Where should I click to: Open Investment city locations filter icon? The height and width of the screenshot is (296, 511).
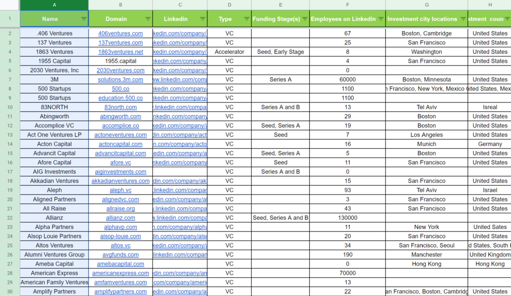point(463,19)
